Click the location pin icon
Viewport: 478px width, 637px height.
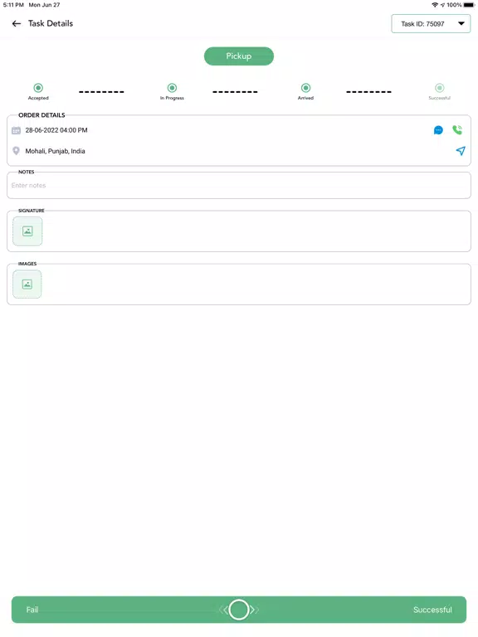pyautogui.click(x=16, y=151)
